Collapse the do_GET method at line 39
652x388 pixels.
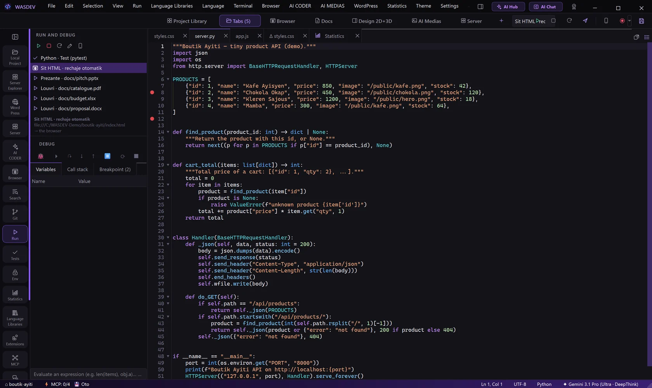[168, 297]
